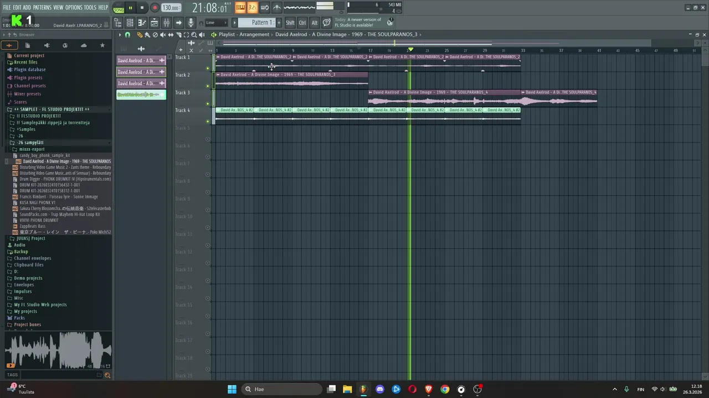Select the browser starred favorites tab
This screenshot has width=709, height=398.
102,45
